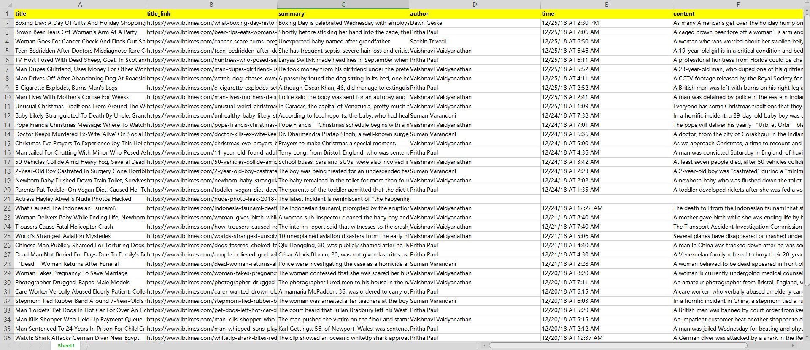Click the 'author' header cell
The width and height of the screenshot is (810, 350).
pos(475,13)
